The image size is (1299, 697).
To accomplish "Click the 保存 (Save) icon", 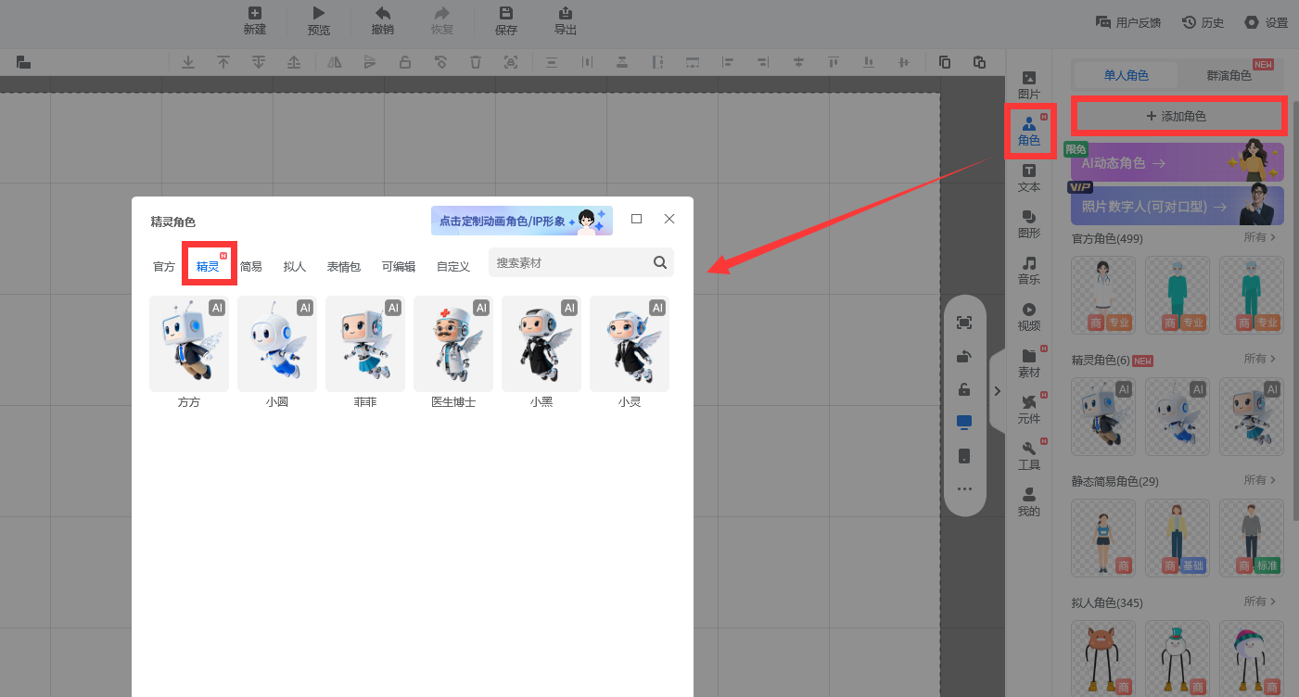I will tap(506, 13).
